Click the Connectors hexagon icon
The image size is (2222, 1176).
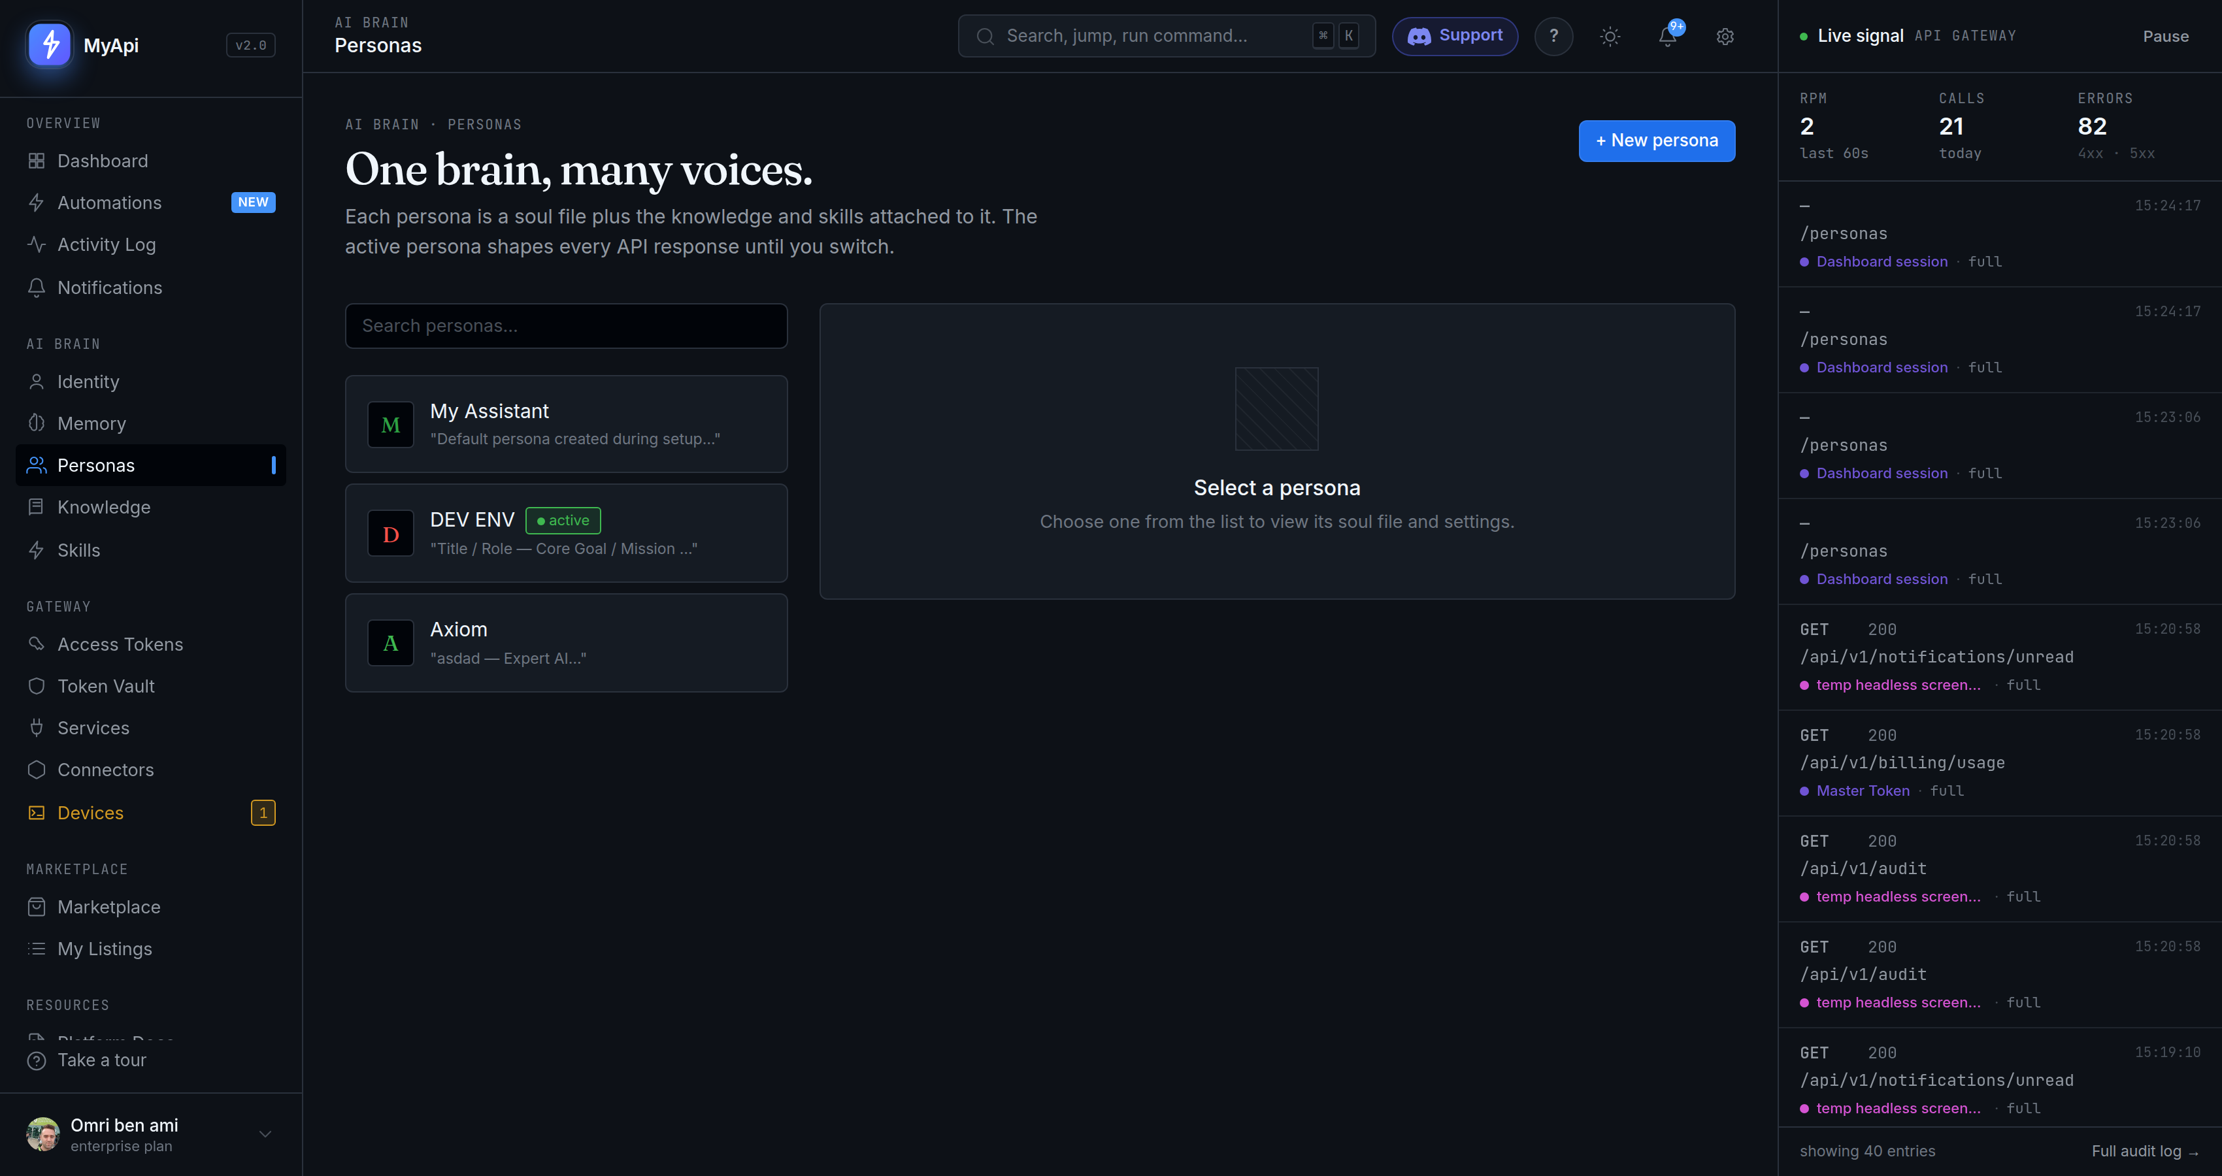[36, 770]
